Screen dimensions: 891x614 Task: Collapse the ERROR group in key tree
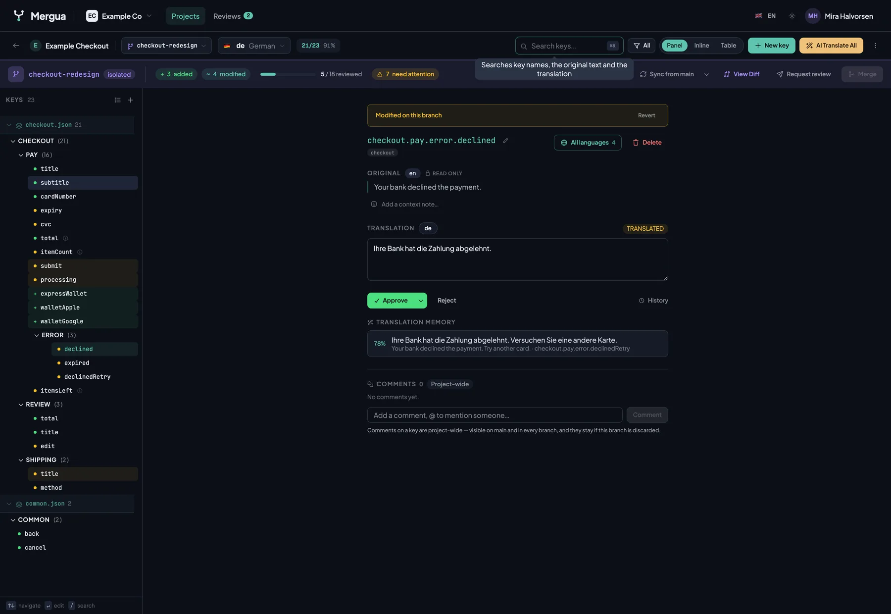37,335
